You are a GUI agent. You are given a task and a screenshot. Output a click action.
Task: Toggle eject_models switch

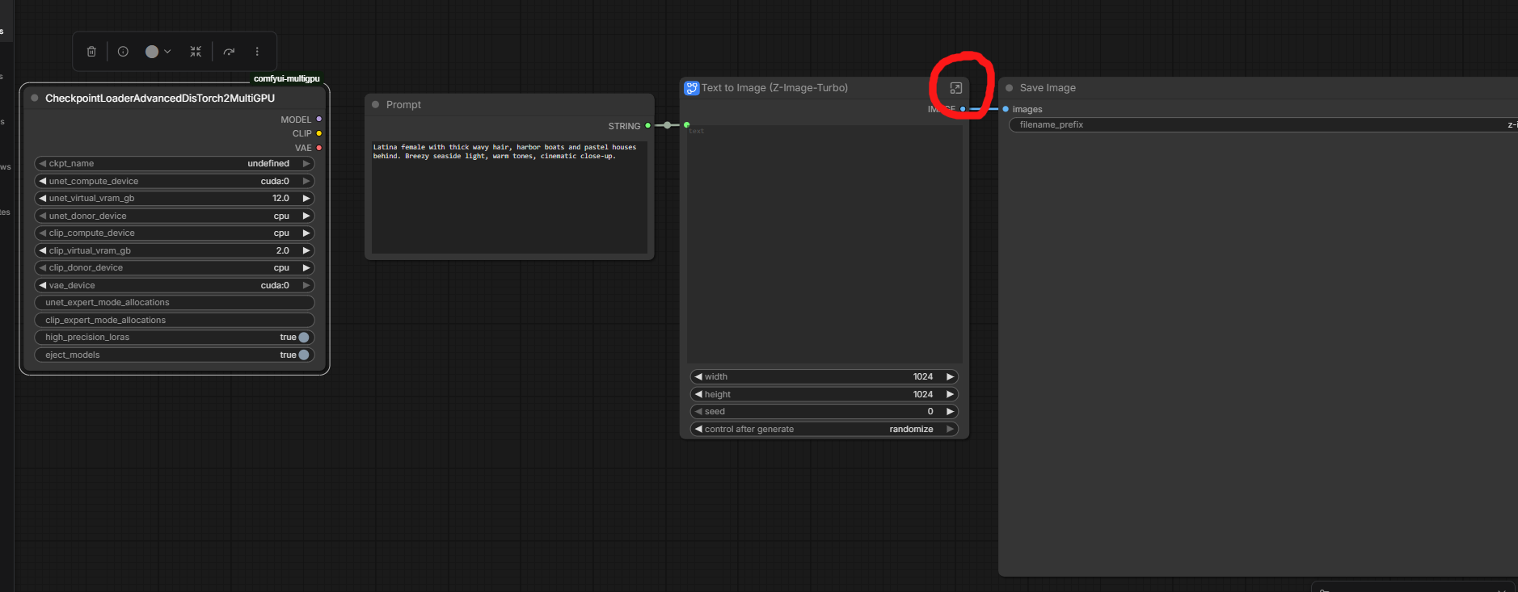pyautogui.click(x=304, y=355)
